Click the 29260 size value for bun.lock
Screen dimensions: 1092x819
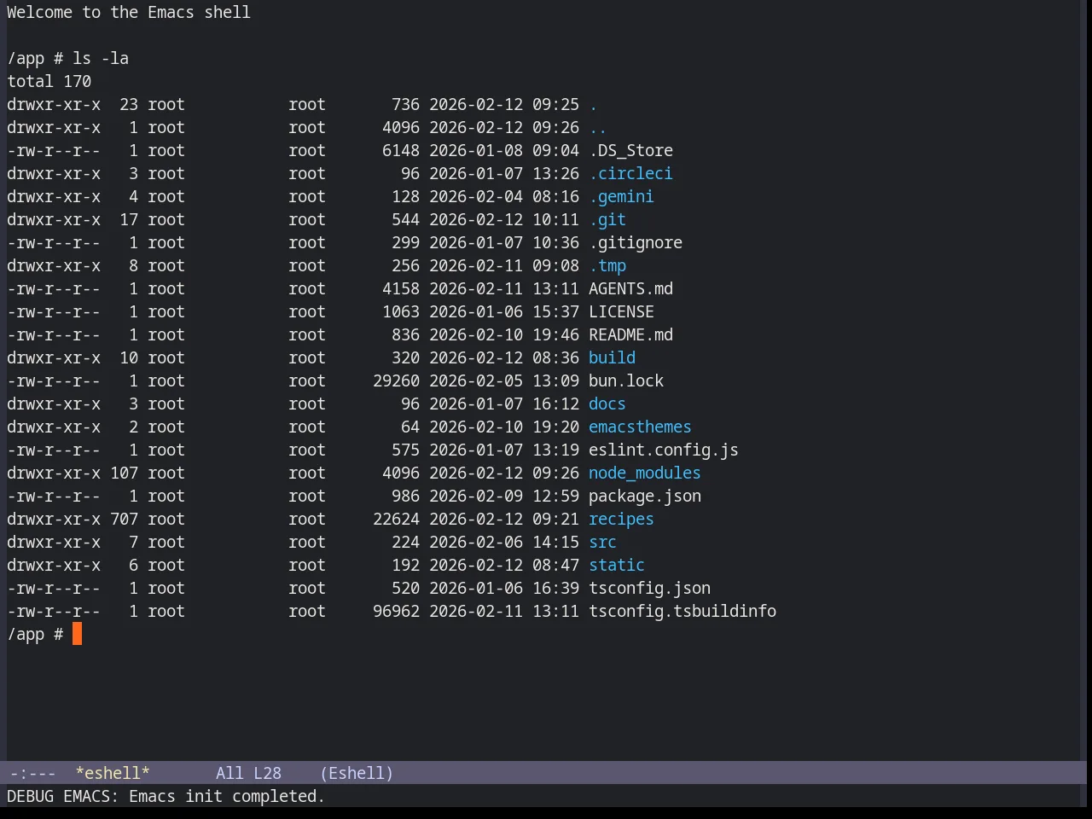point(396,381)
